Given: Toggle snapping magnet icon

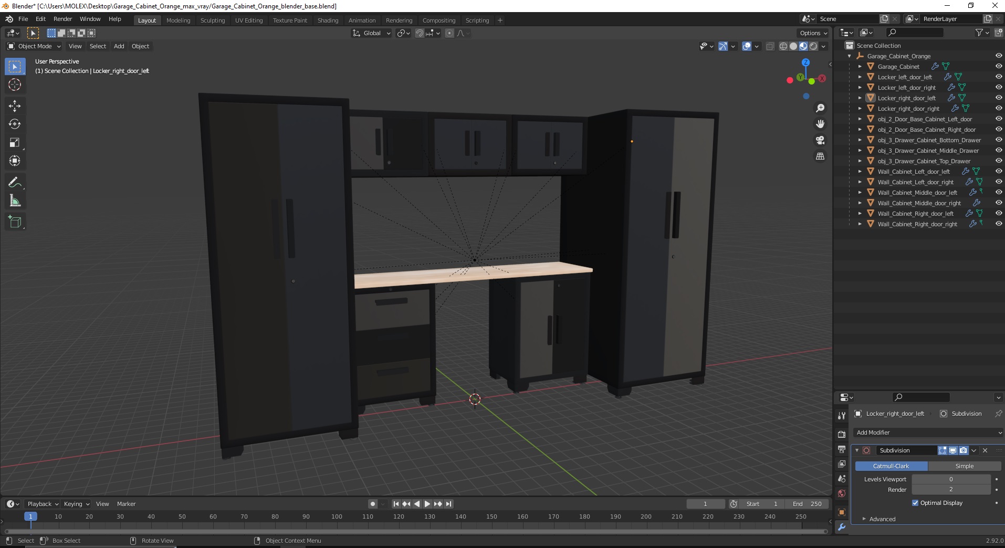Looking at the screenshot, I should click(419, 33).
